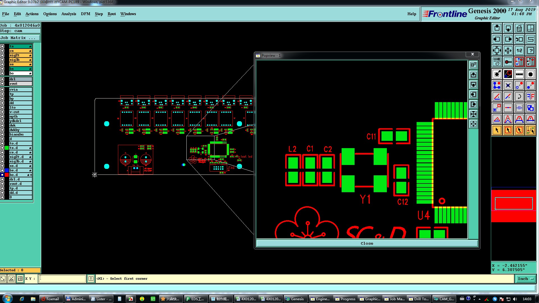The image size is (539, 303).
Task: Toggle the checkbox for layer ts.d
Action: [2, 148]
